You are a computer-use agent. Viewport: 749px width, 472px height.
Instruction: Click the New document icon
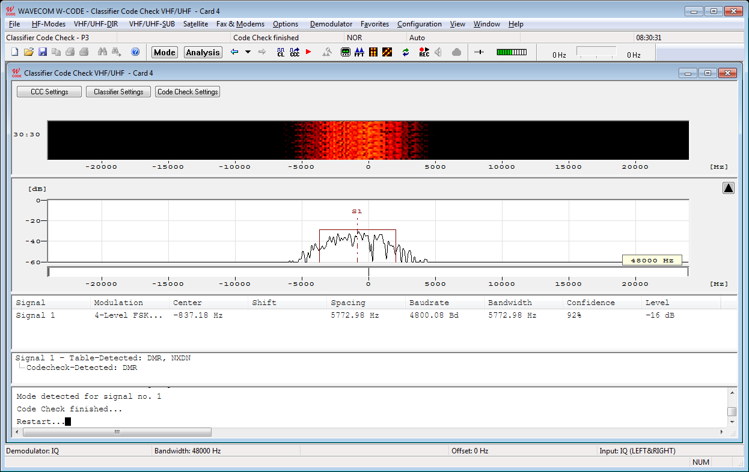pos(14,52)
